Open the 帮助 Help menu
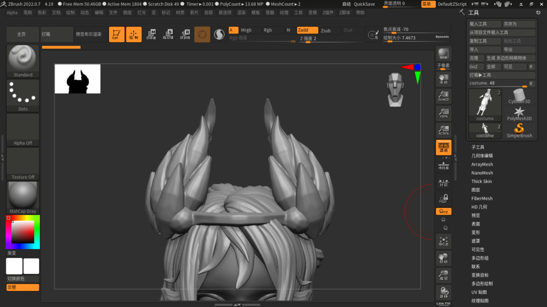 361,13
